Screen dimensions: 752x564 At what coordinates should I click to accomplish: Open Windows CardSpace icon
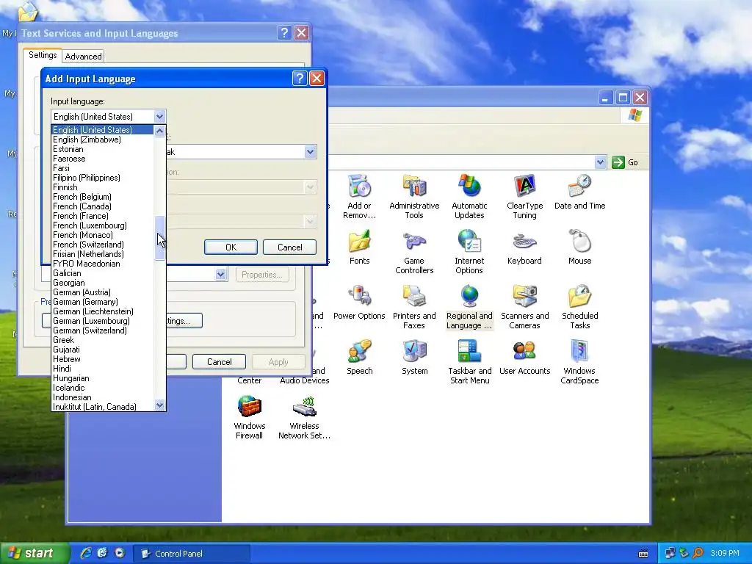580,362
